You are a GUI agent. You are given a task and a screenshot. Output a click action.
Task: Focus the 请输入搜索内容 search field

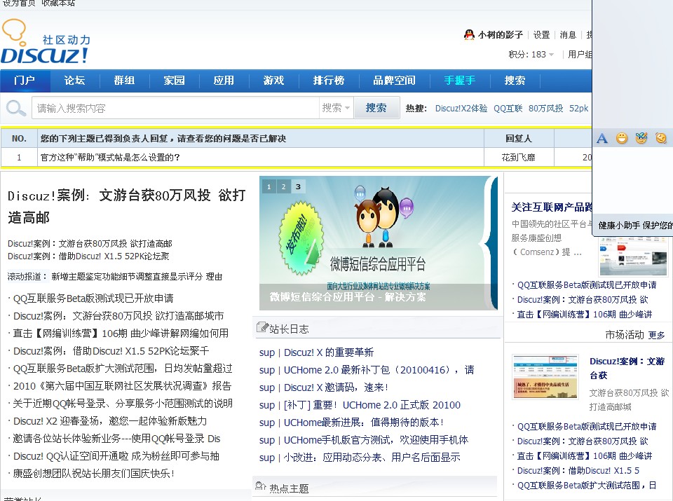[x=176, y=108]
